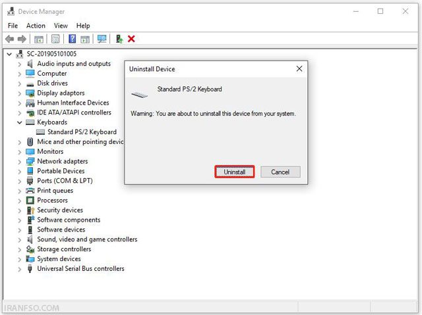Screen dimensions: 422x315
Task: Click Scan for hardware changes monitor icon
Action: click(102, 39)
